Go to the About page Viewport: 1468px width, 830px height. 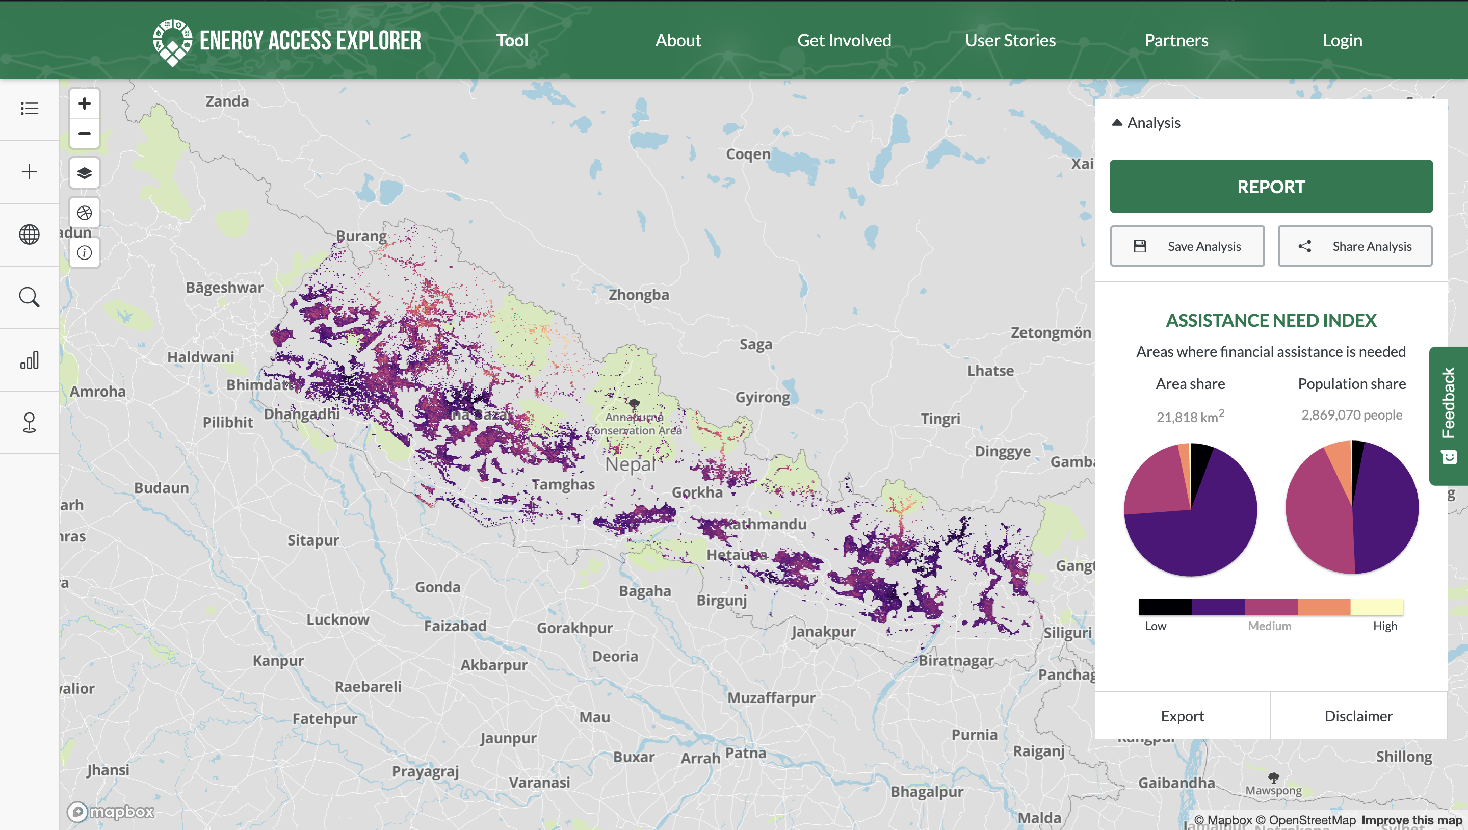pyautogui.click(x=677, y=40)
